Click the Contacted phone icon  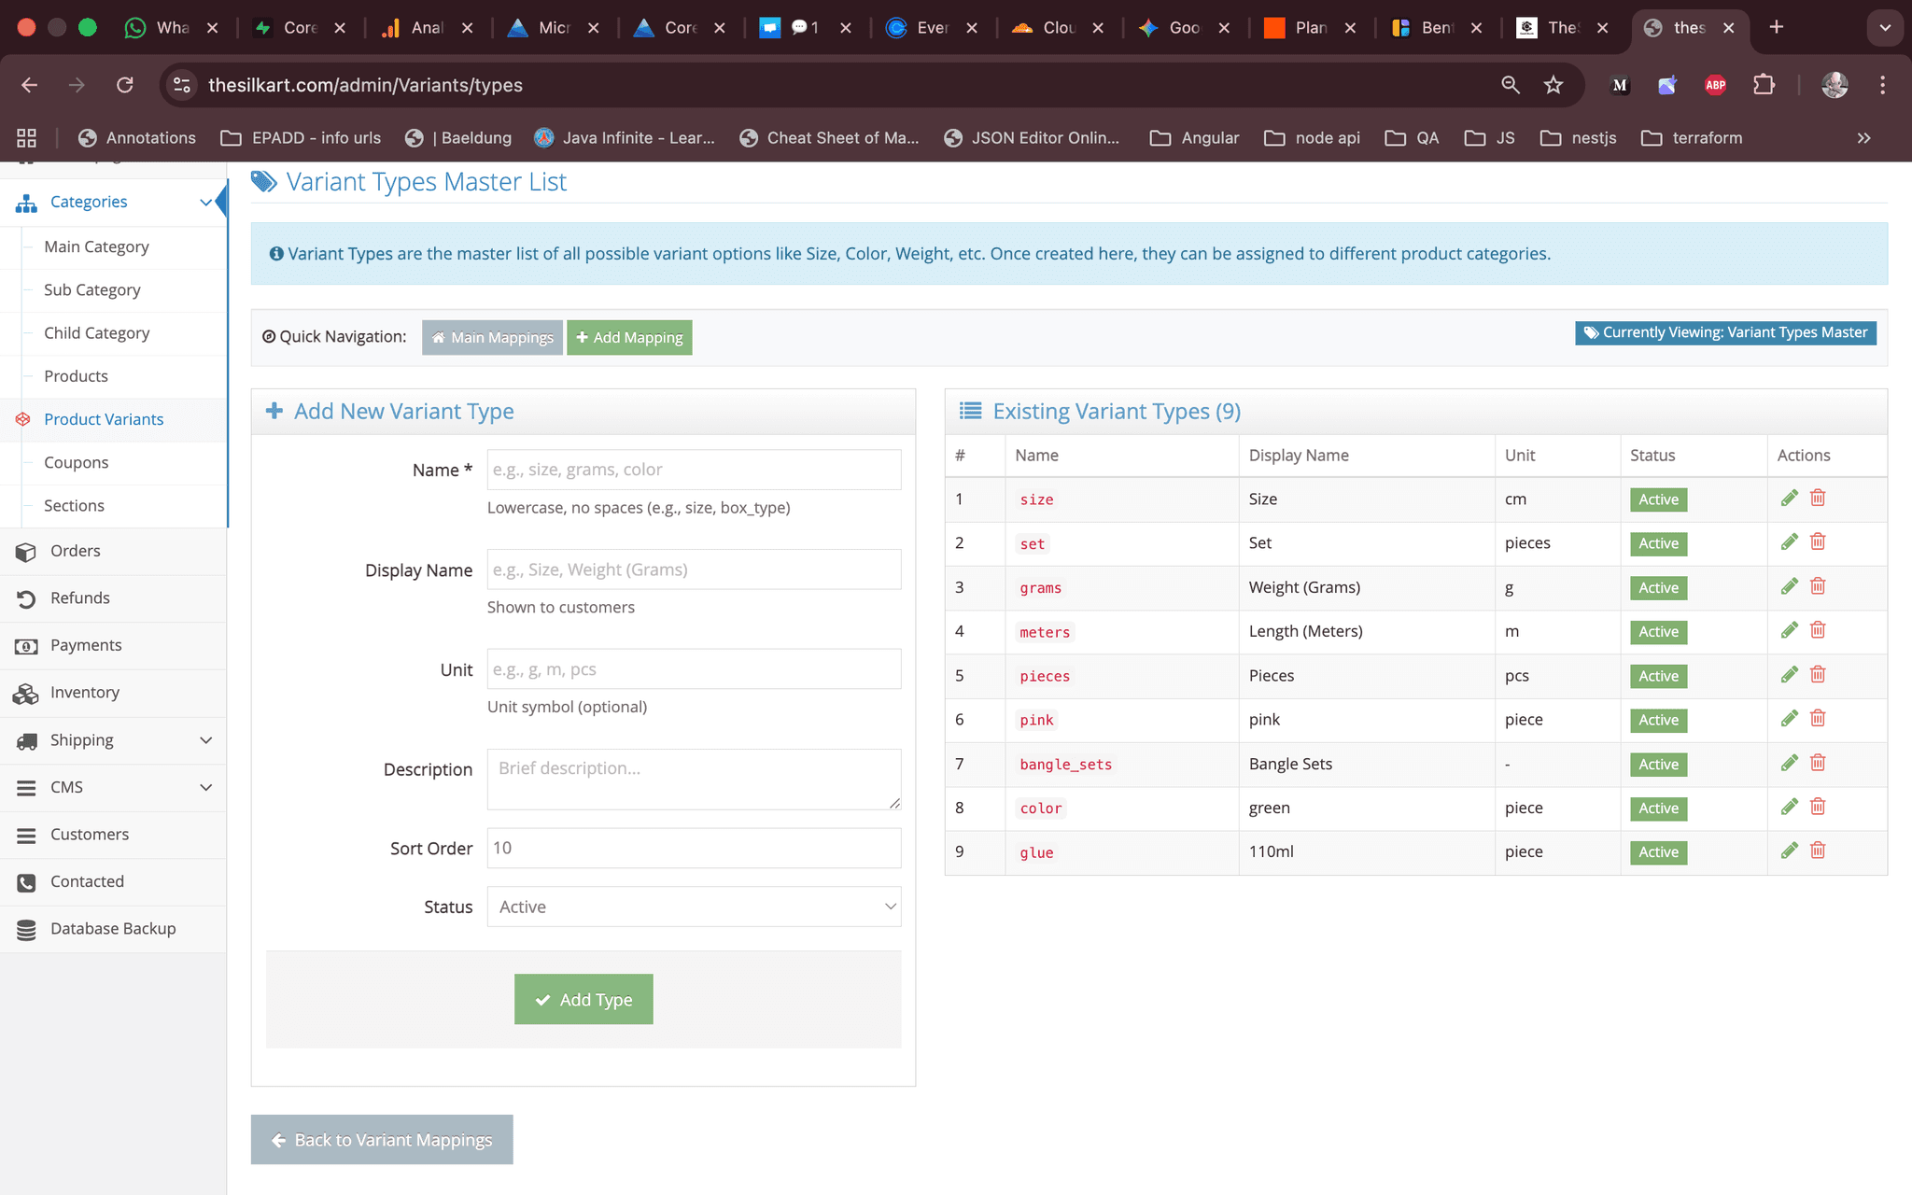tap(24, 880)
